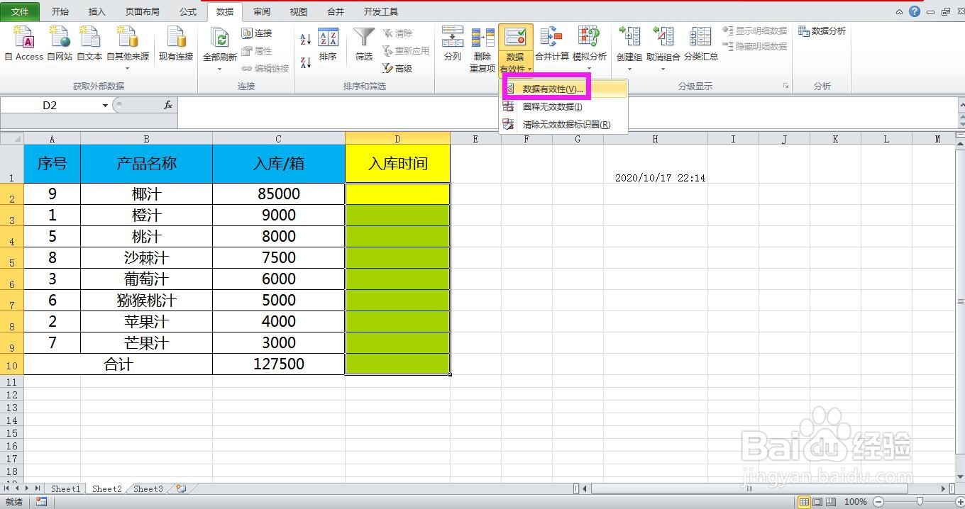Import data from text (自文本)

pyautogui.click(x=89, y=44)
